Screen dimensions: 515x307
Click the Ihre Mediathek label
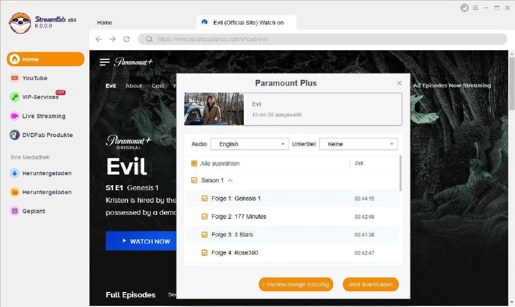pyautogui.click(x=30, y=157)
